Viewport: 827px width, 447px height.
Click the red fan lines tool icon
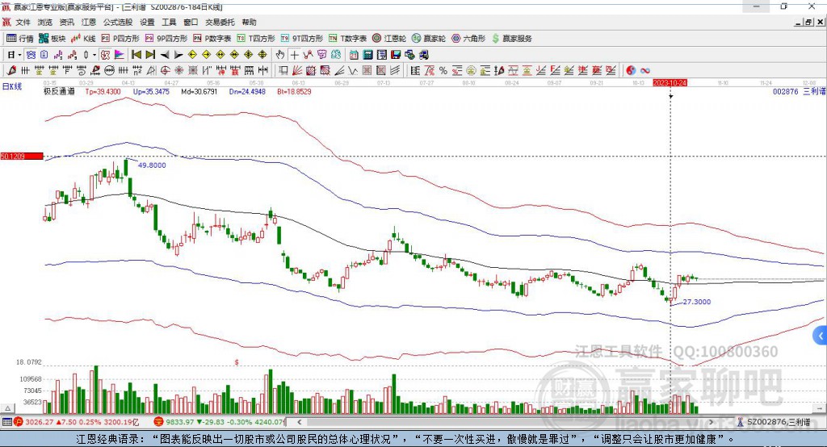(x=296, y=70)
